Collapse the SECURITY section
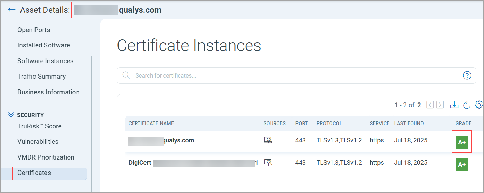 point(11,115)
